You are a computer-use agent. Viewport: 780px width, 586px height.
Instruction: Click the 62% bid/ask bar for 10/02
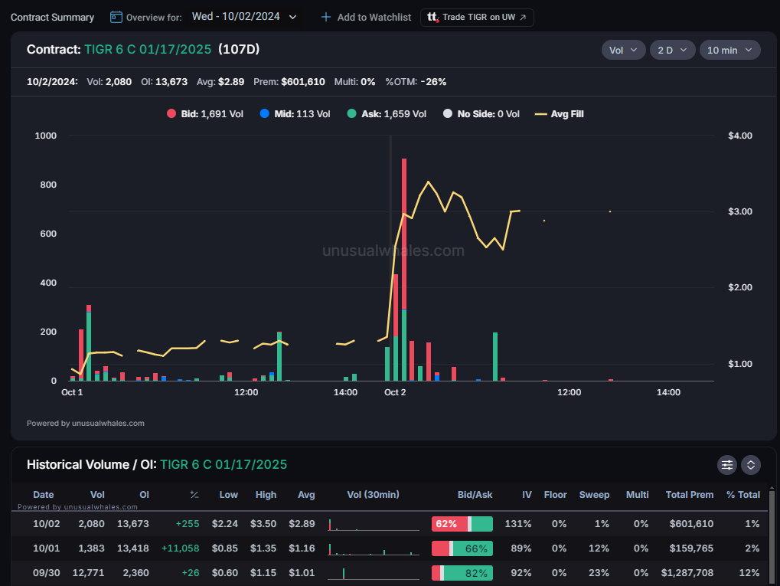click(x=462, y=524)
